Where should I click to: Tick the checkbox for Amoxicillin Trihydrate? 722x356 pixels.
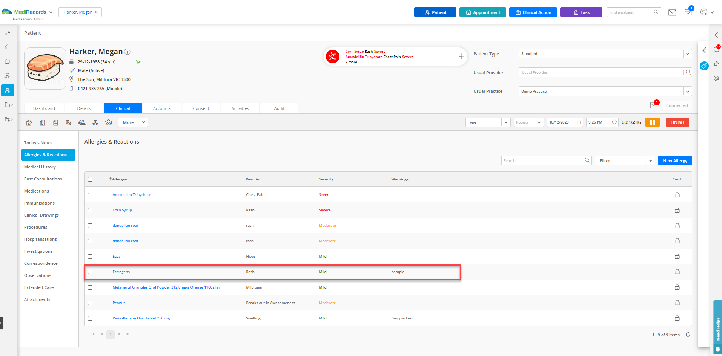[x=90, y=195]
